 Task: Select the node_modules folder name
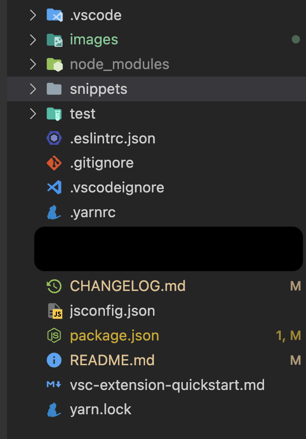click(119, 64)
